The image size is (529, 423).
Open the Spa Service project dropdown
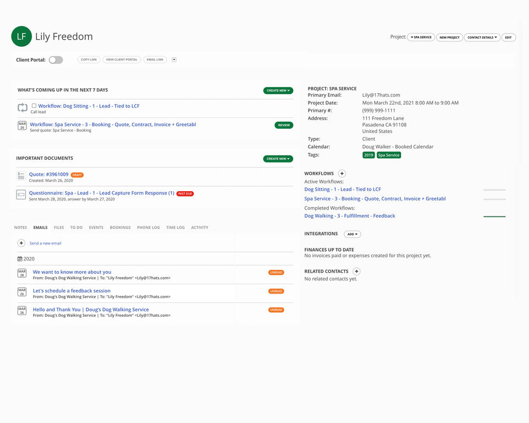click(x=421, y=37)
